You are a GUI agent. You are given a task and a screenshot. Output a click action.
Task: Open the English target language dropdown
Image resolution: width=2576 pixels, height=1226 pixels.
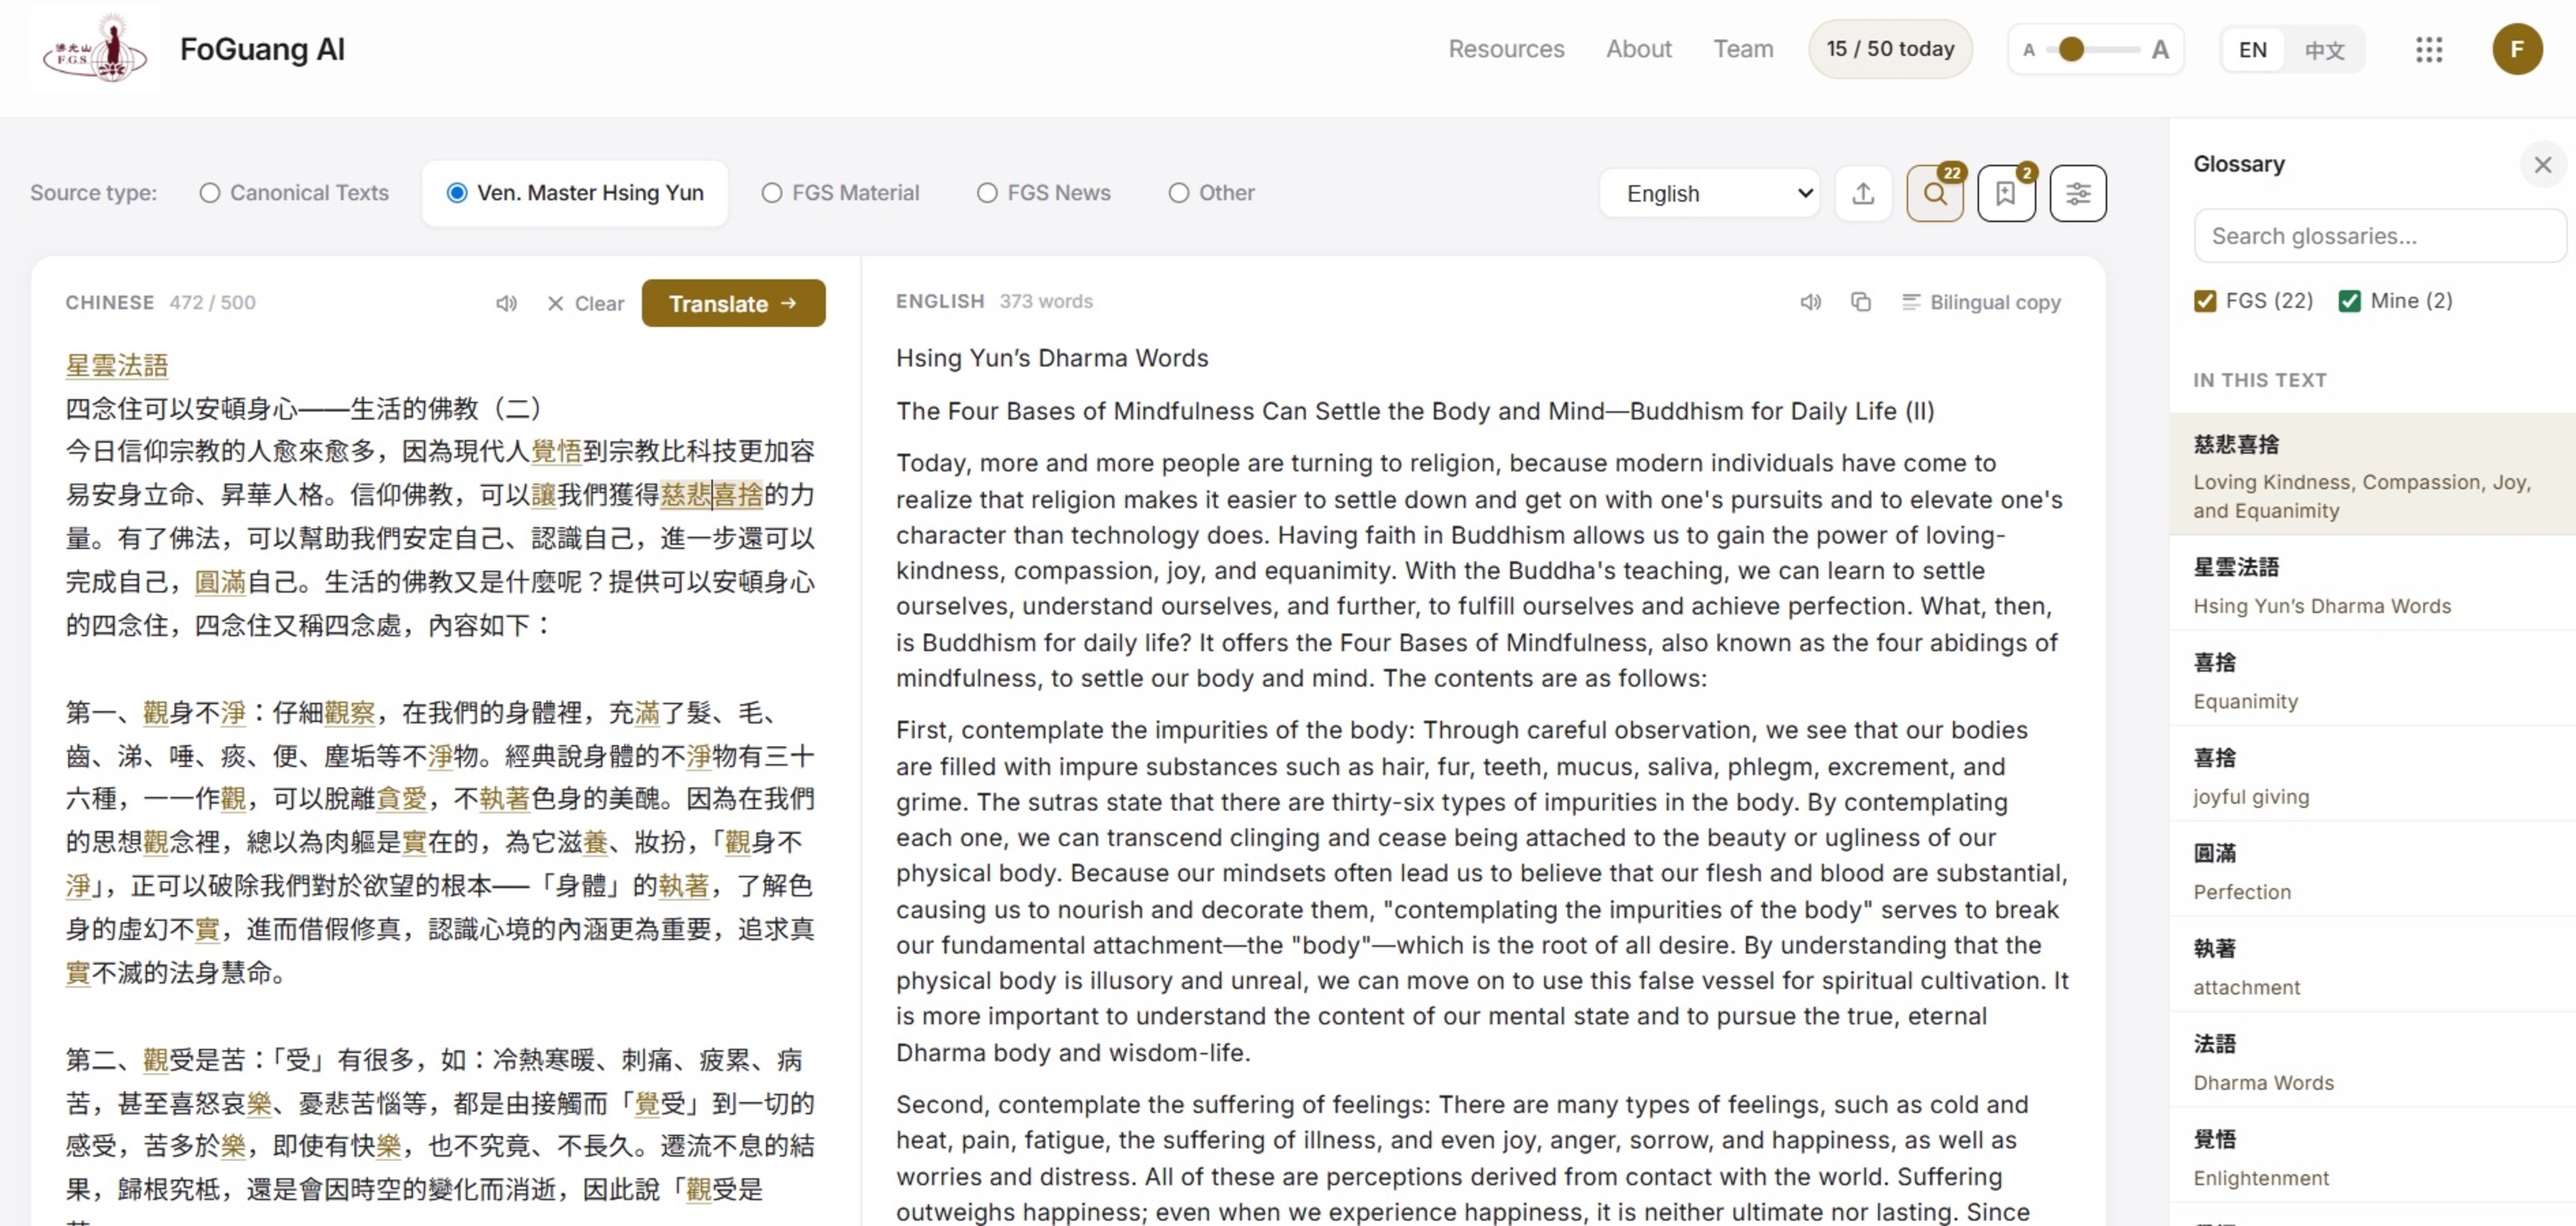pyautogui.click(x=1710, y=193)
